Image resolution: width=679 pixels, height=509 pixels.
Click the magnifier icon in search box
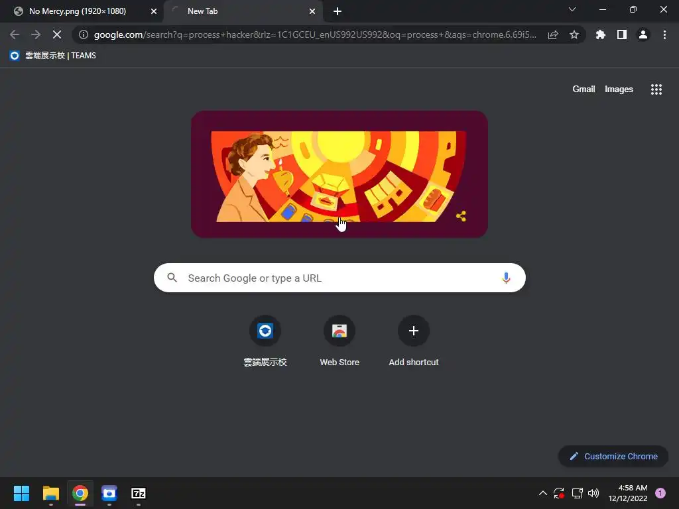pyautogui.click(x=172, y=278)
